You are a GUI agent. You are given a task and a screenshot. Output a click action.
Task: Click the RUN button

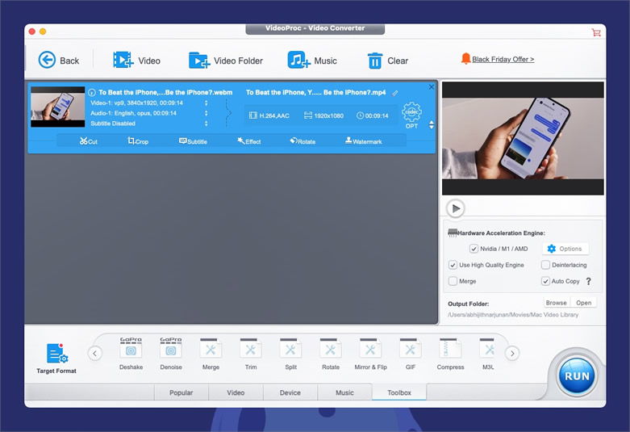577,375
